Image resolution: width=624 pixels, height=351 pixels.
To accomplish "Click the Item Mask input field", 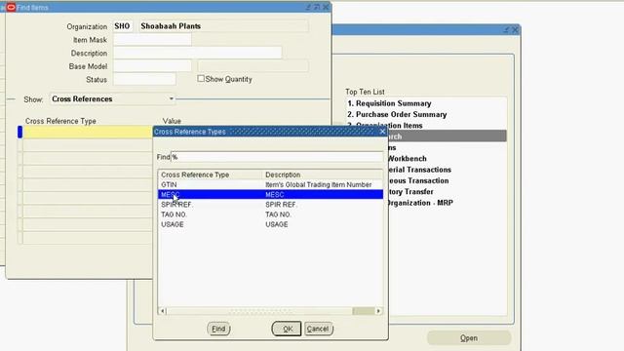I will pos(152,39).
